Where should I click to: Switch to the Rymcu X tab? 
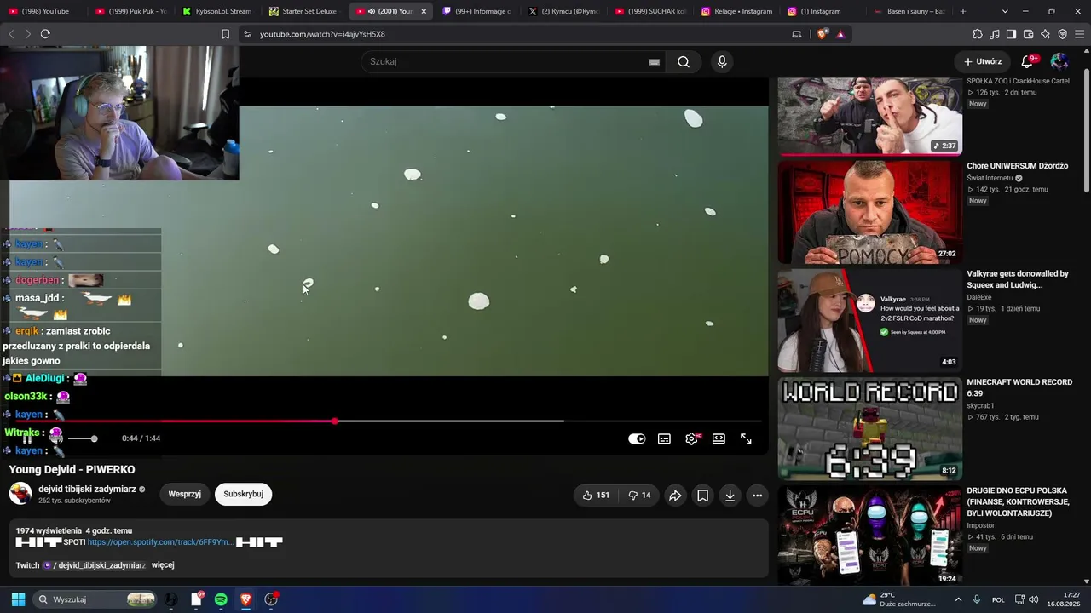point(563,11)
